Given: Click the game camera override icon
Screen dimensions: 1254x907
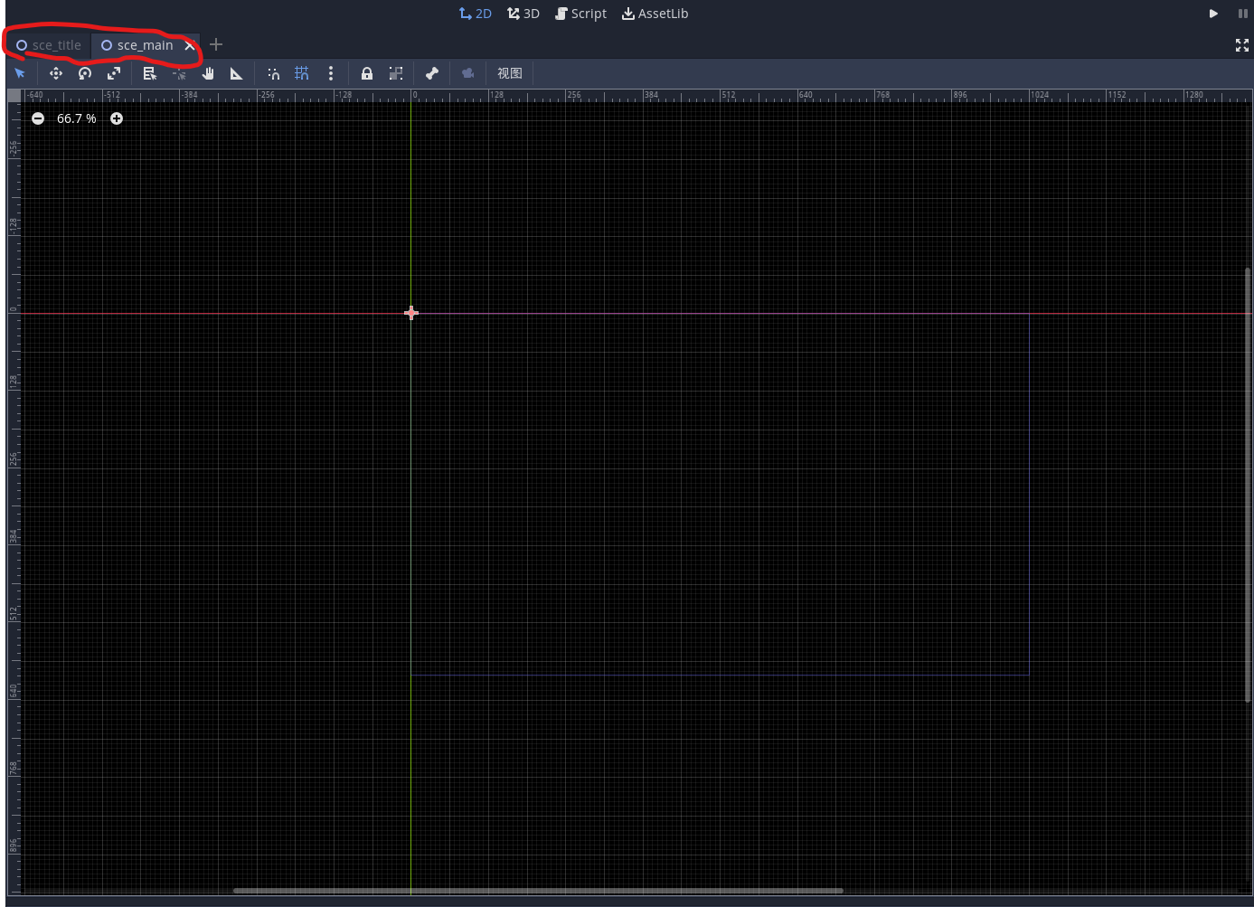Looking at the screenshot, I should 467,73.
